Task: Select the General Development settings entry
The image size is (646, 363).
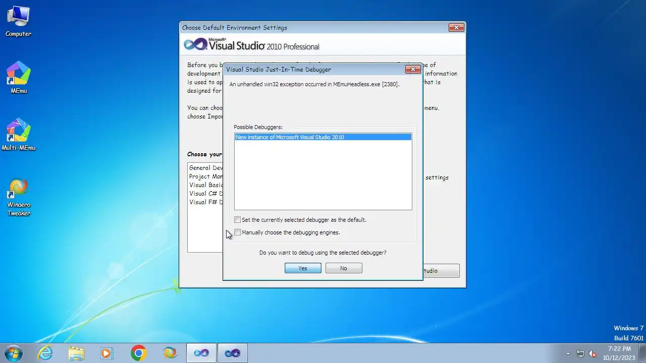Action: click(206, 168)
